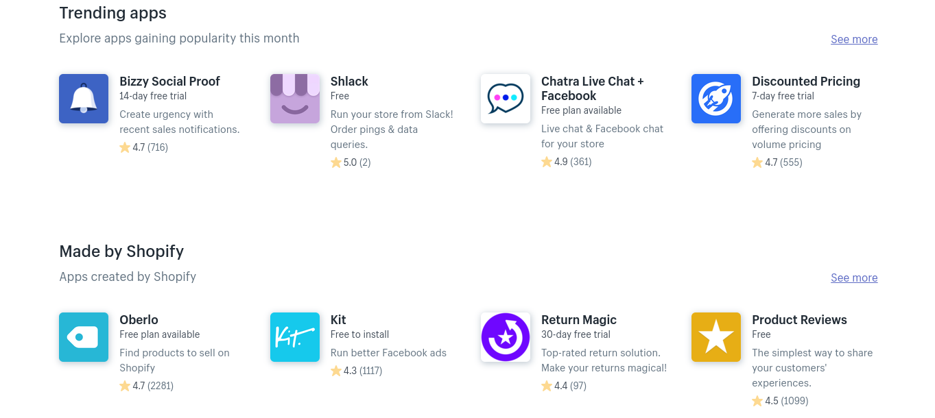
Task: See more Trending apps
Action: pos(854,39)
